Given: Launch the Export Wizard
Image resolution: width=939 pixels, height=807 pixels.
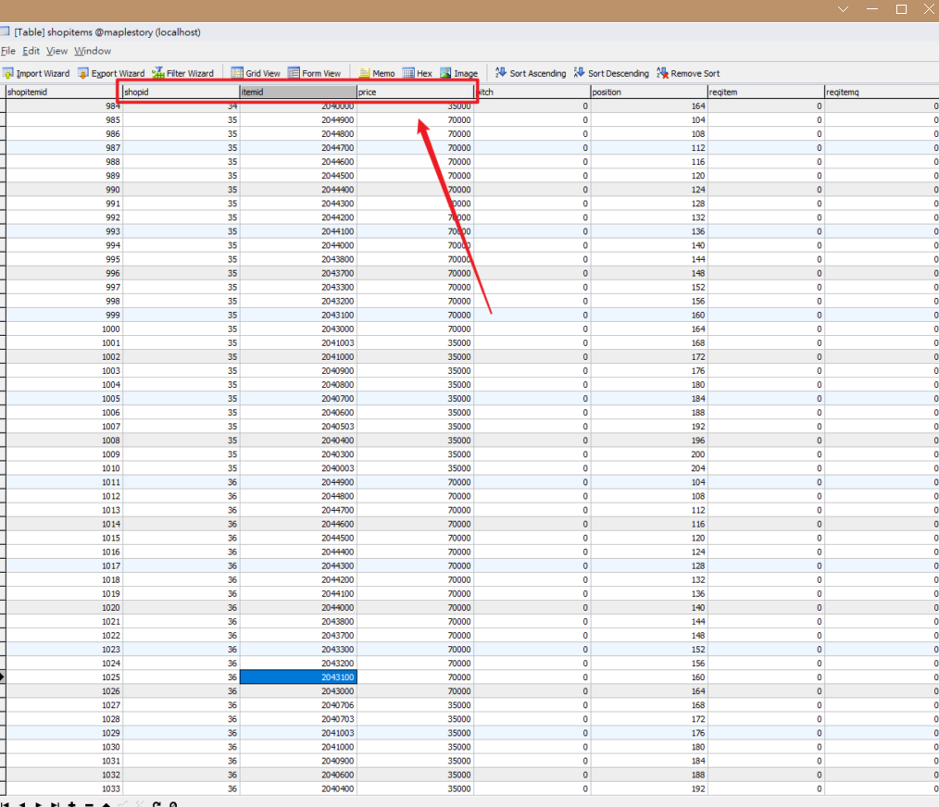Looking at the screenshot, I should (111, 73).
